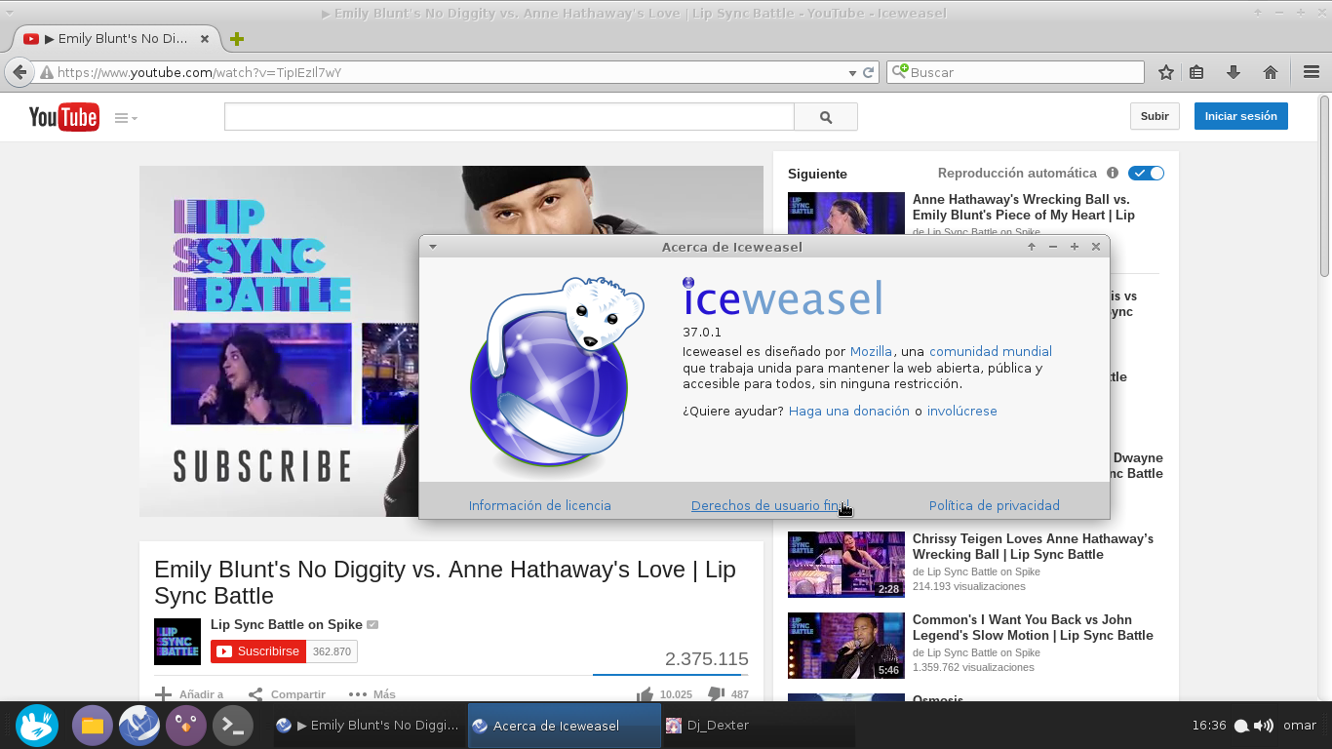Viewport: 1332px width, 749px height.
Task: Click Lip Sync Battle on Spike channel name
Action: pyautogui.click(x=287, y=624)
